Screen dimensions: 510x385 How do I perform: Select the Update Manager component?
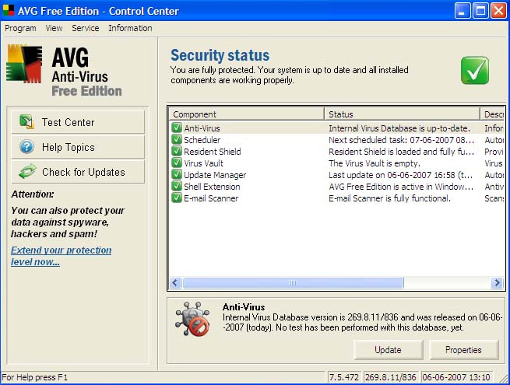coord(336,175)
